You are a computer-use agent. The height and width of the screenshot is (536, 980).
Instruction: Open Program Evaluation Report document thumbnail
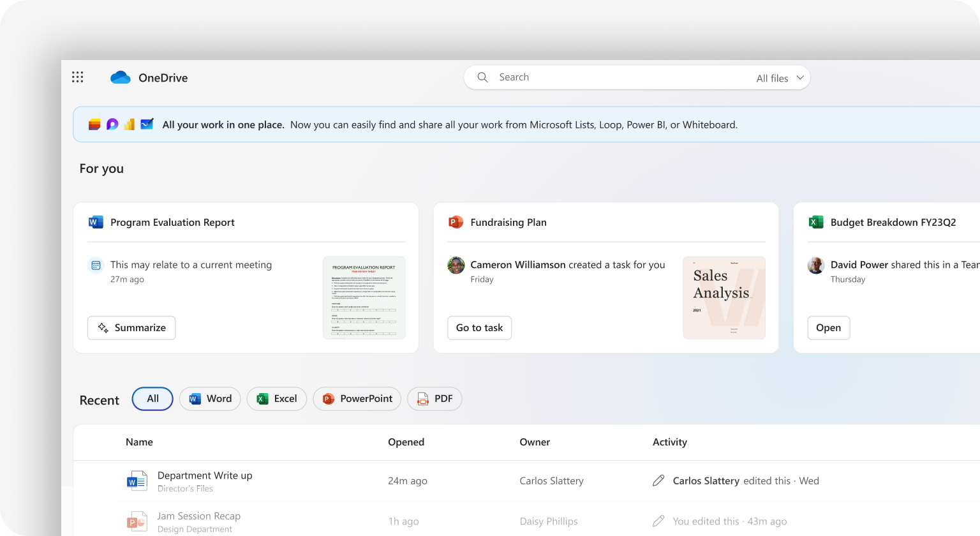364,297
